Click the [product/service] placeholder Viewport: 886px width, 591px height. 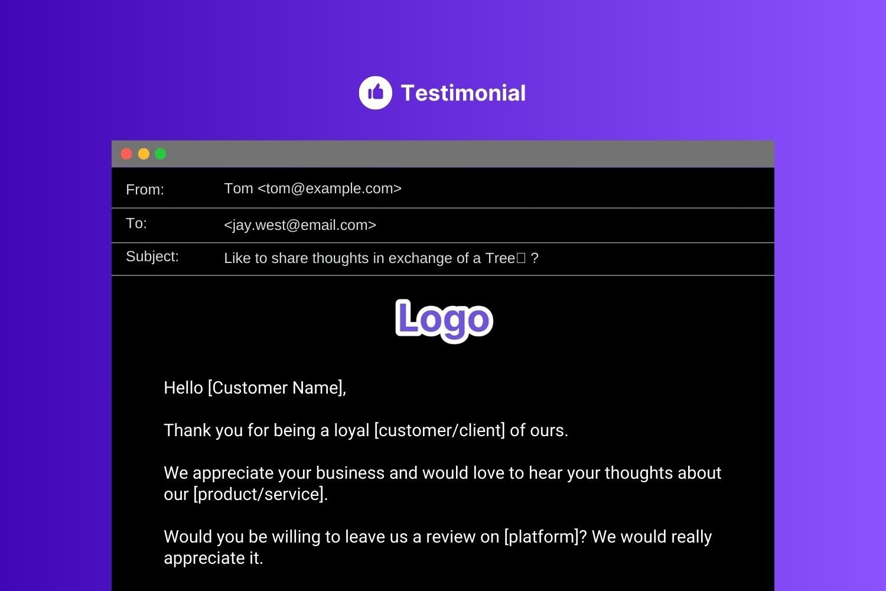(259, 494)
